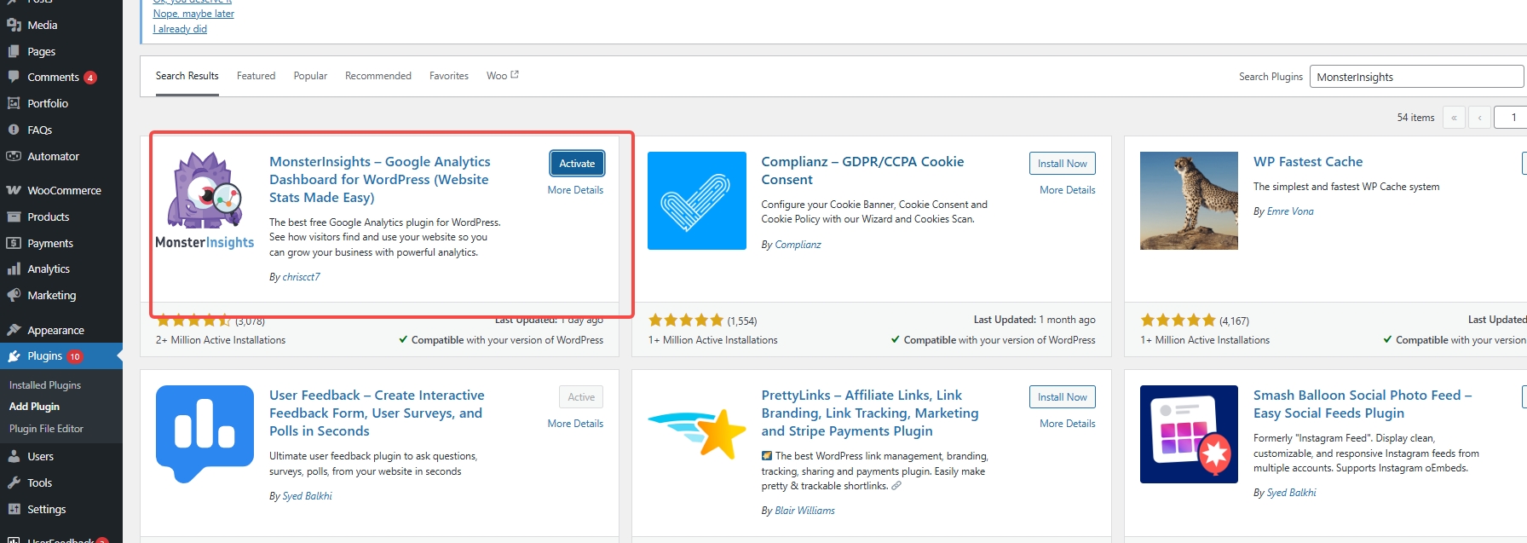Install the Complianz GDPR cookie plugin
Image resolution: width=1527 pixels, height=543 pixels.
pos(1062,164)
